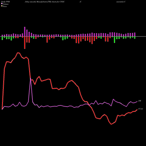
Task: Click the MunafaSutra charts for CNXC title
Action: tap(45, 2)
